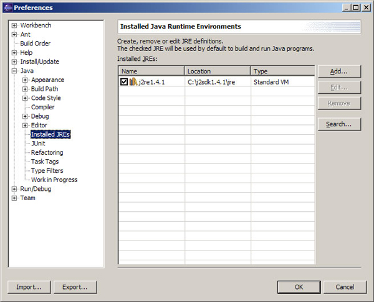Dismiss the dialog with Cancel

[x=345, y=287]
